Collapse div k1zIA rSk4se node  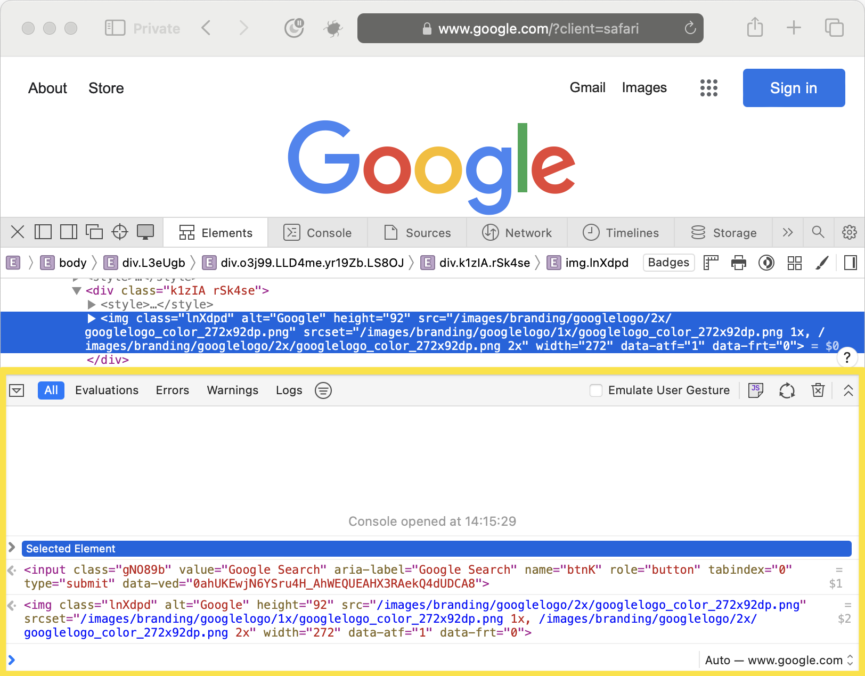point(77,291)
